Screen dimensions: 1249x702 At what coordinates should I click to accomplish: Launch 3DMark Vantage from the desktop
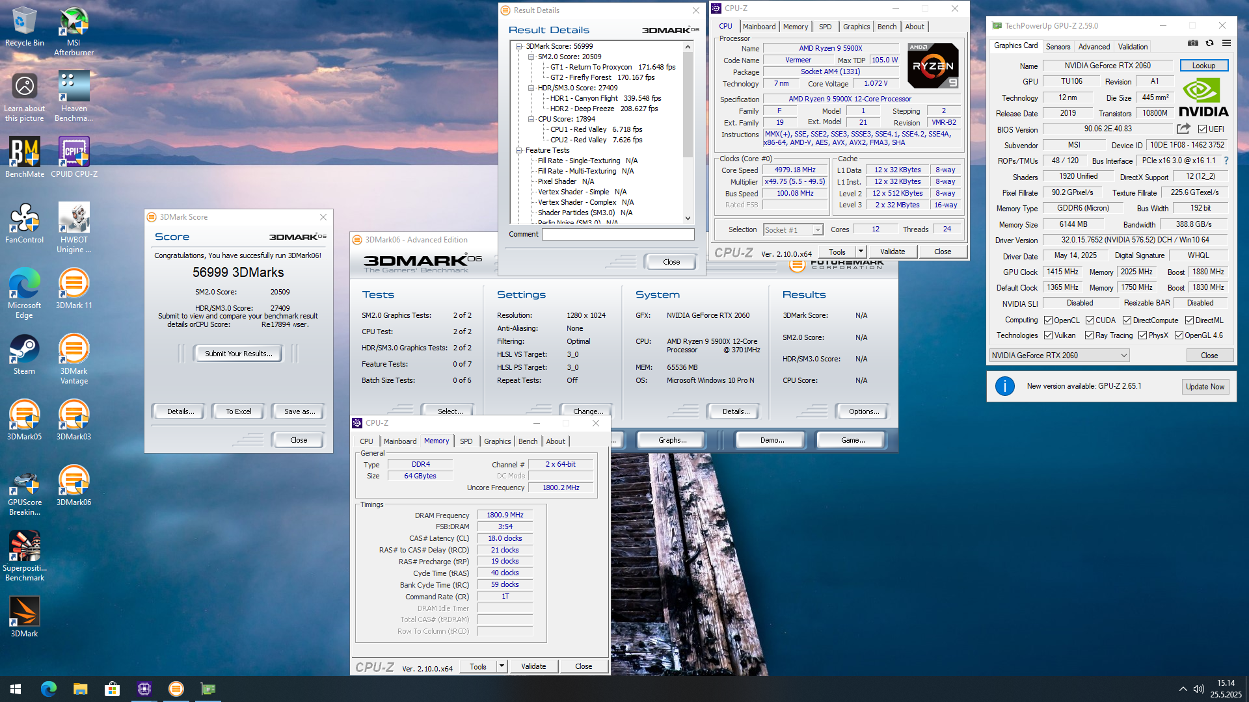tap(74, 359)
